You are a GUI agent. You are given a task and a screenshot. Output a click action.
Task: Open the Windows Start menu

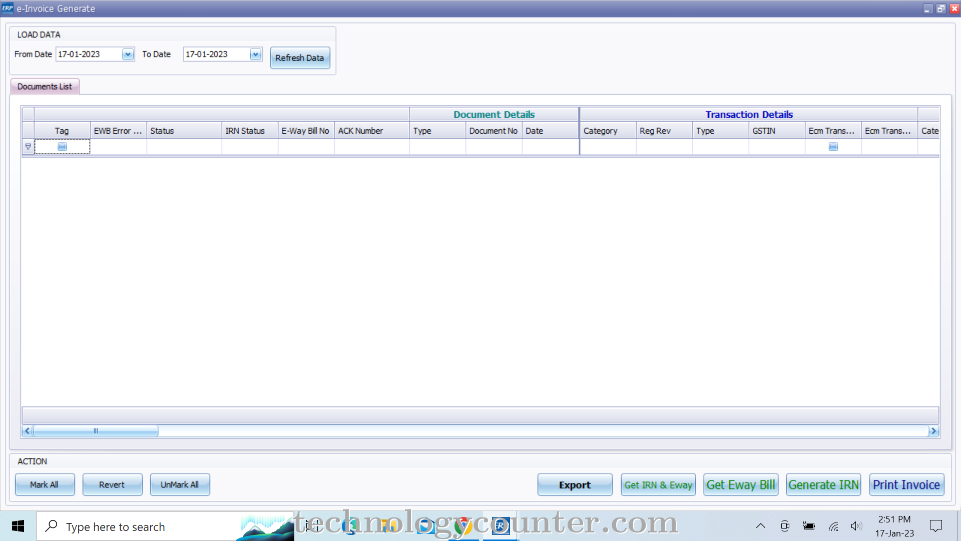point(18,526)
